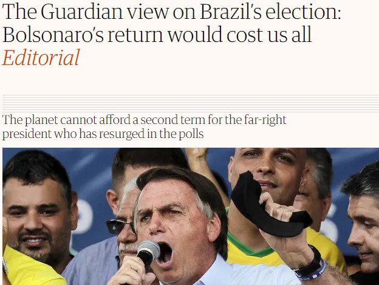The width and height of the screenshot is (379, 285).
Task: Click the headline line "Bolsonaro's return would cost us all"
Action: tap(157, 35)
